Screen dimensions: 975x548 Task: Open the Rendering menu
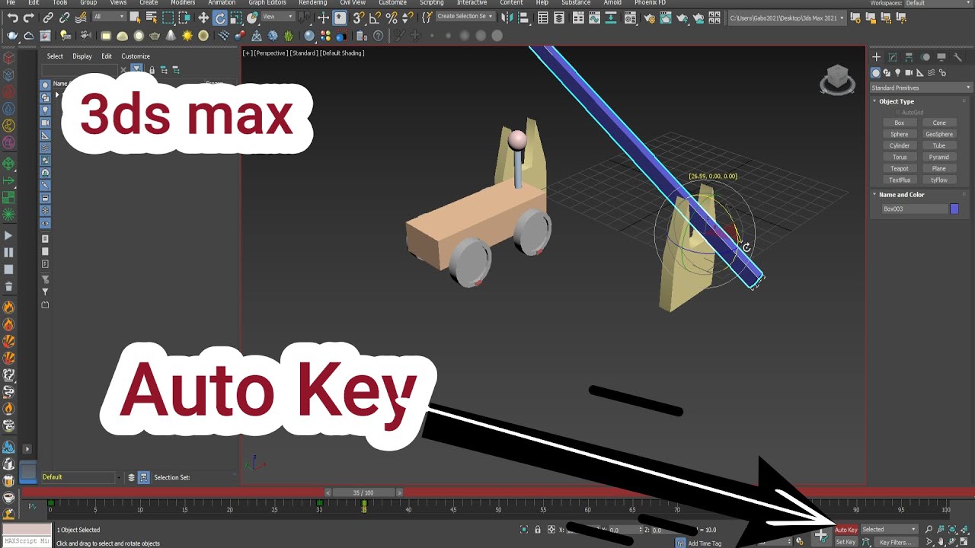[x=312, y=3]
